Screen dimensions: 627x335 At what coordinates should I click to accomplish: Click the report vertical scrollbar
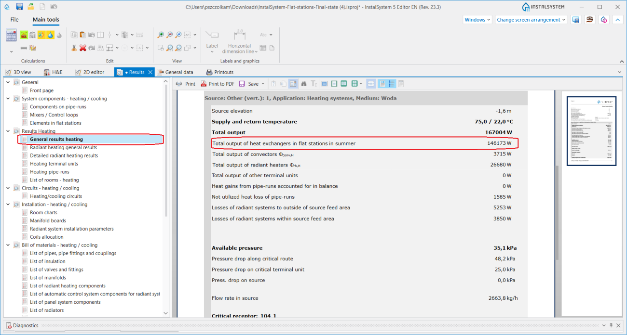[x=557, y=212]
